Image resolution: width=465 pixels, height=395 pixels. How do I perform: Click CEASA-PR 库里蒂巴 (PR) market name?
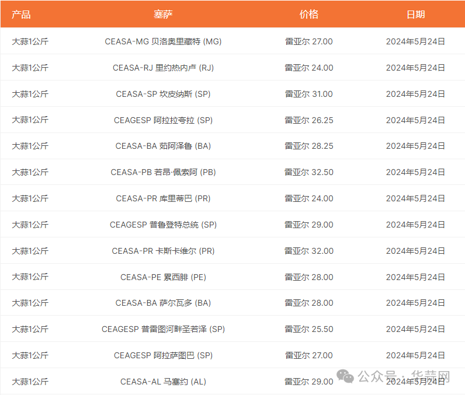(x=163, y=198)
